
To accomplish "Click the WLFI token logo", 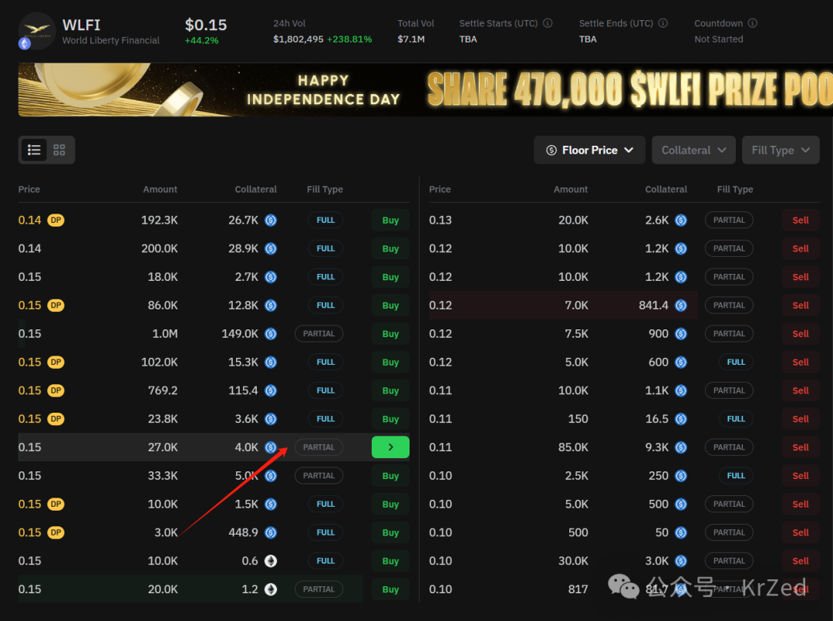I will [x=37, y=31].
